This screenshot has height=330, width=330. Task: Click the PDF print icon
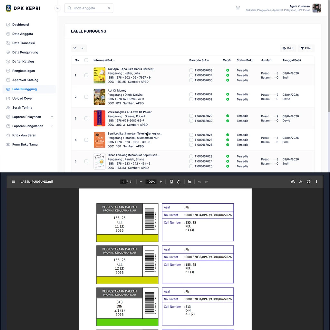tap(308, 182)
